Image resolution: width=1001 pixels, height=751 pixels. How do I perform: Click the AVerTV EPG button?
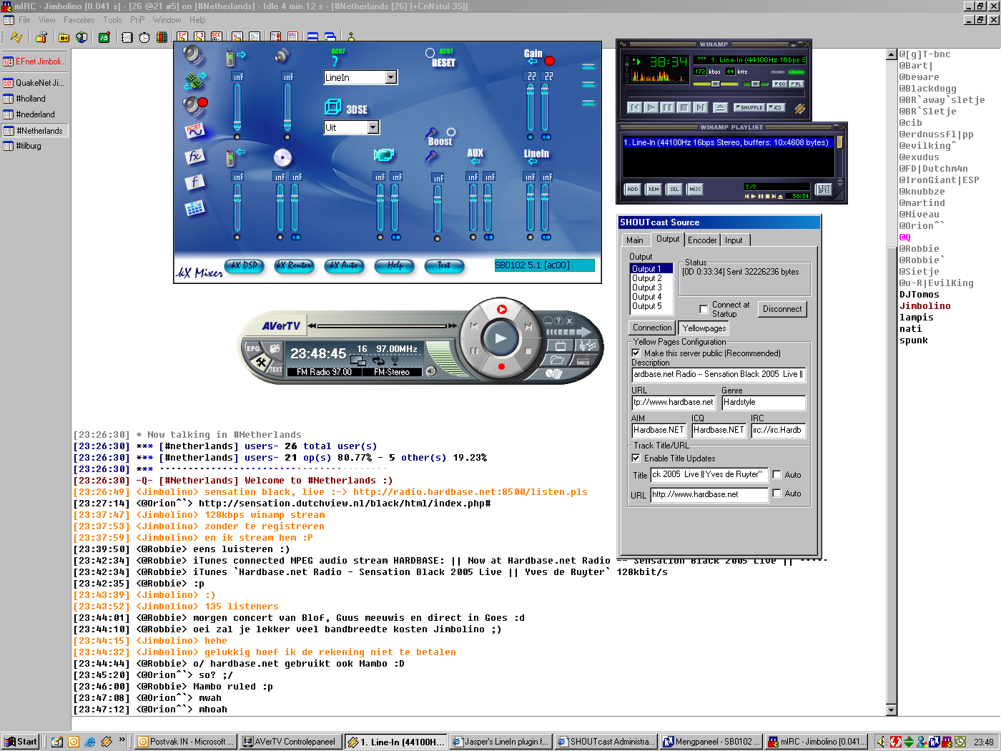tap(253, 349)
